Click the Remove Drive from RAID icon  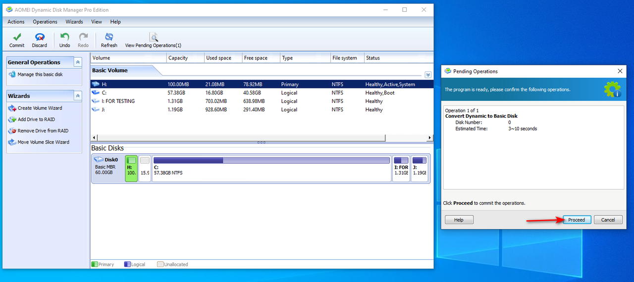pos(12,131)
